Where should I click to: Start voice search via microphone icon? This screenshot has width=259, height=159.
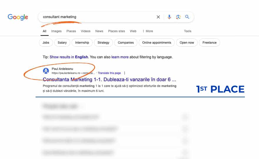coord(169,17)
